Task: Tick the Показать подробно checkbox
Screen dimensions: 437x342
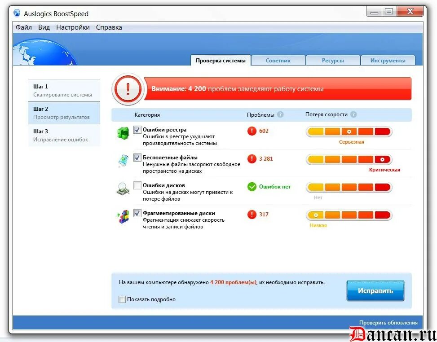Action: click(x=122, y=299)
